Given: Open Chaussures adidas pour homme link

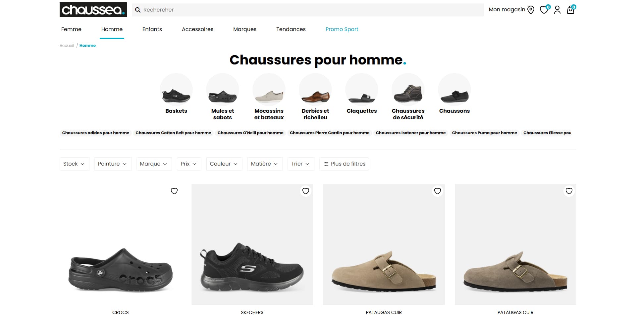Looking at the screenshot, I should [x=96, y=133].
